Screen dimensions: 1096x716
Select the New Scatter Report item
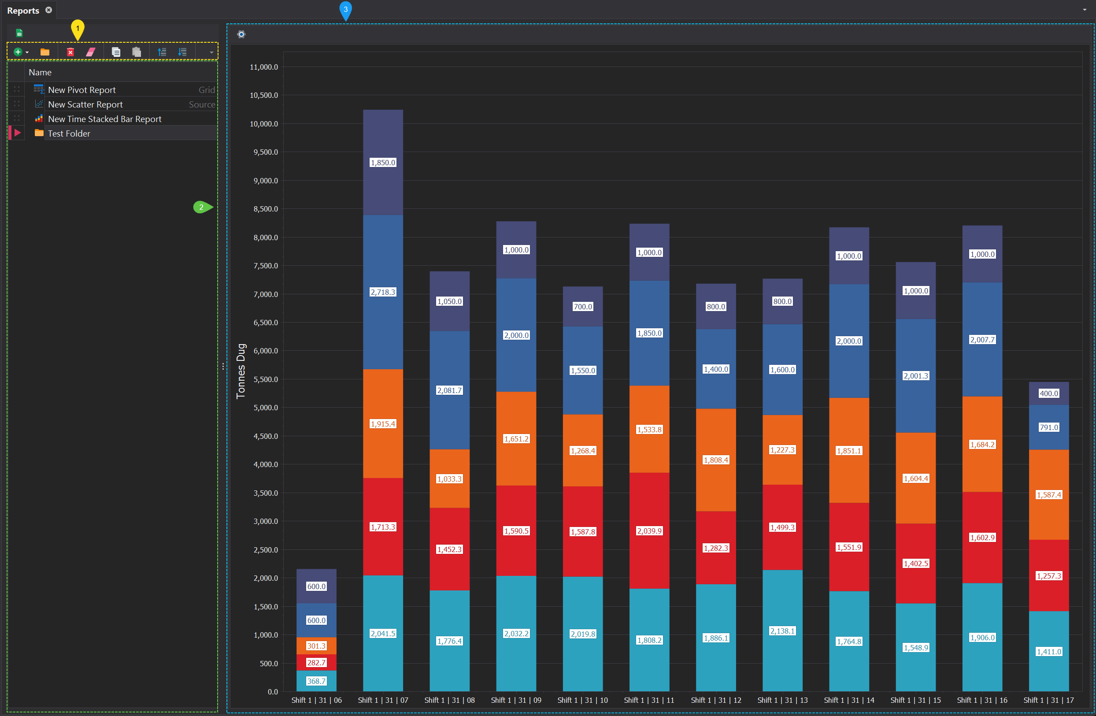(85, 104)
